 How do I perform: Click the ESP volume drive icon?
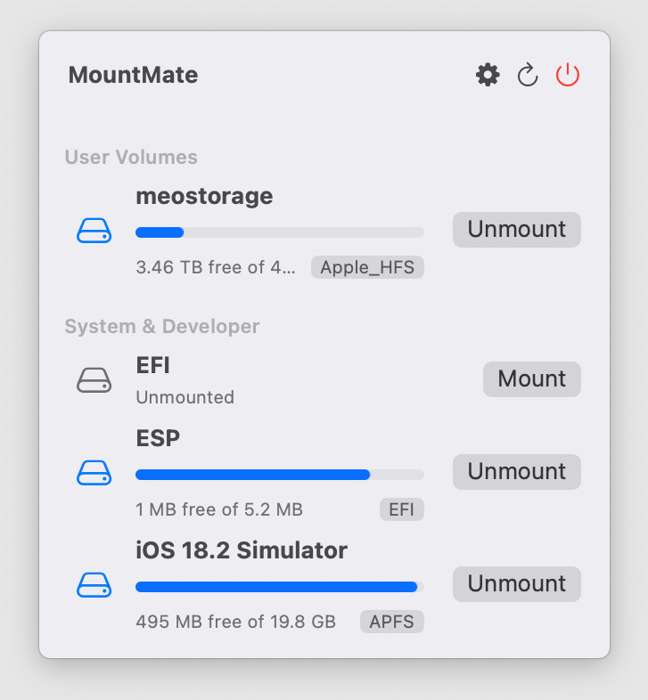[94, 473]
